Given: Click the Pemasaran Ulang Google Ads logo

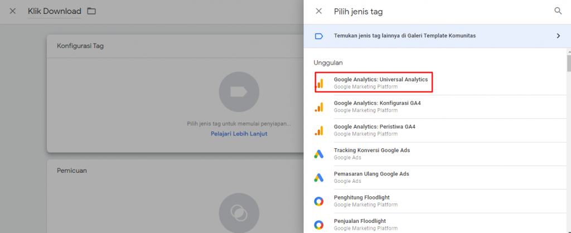Looking at the screenshot, I should (x=318, y=178).
